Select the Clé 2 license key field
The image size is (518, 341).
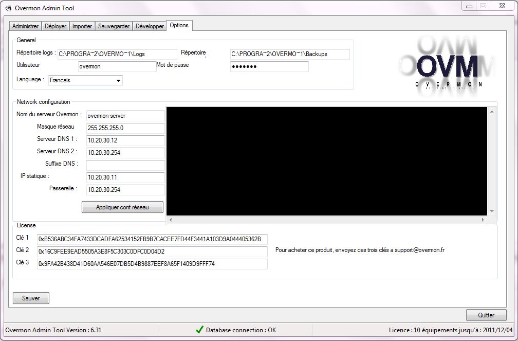(152, 252)
